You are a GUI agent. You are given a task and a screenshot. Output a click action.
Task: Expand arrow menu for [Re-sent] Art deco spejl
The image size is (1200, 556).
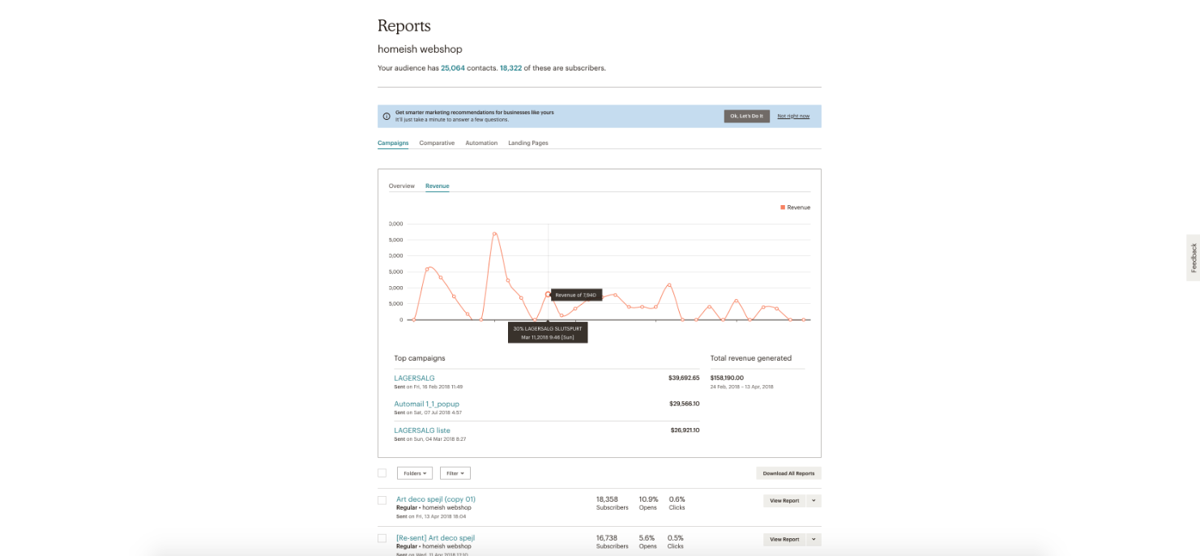(814, 539)
